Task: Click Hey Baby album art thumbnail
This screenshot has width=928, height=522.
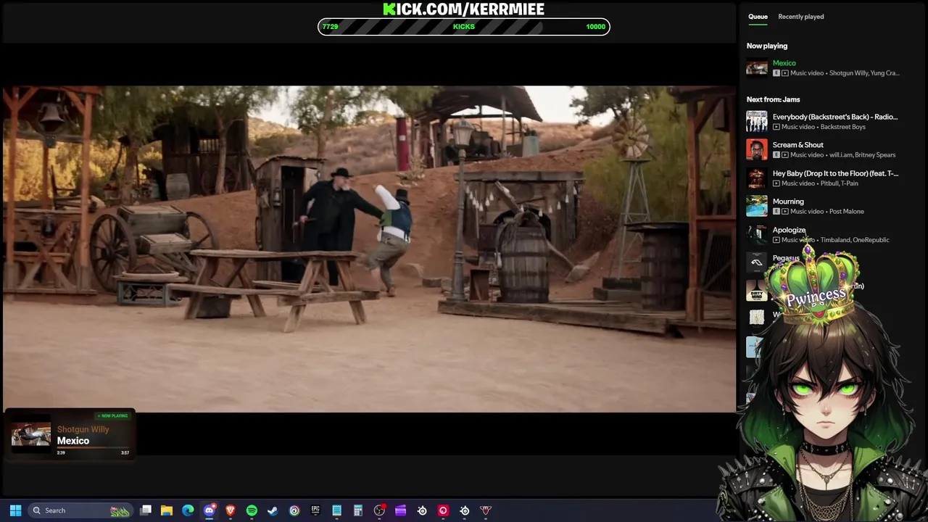Action: click(757, 178)
